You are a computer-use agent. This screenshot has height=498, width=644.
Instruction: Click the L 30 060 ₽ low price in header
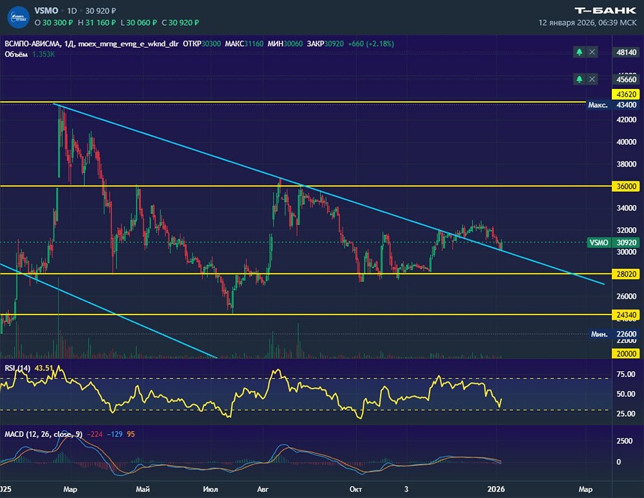point(138,23)
